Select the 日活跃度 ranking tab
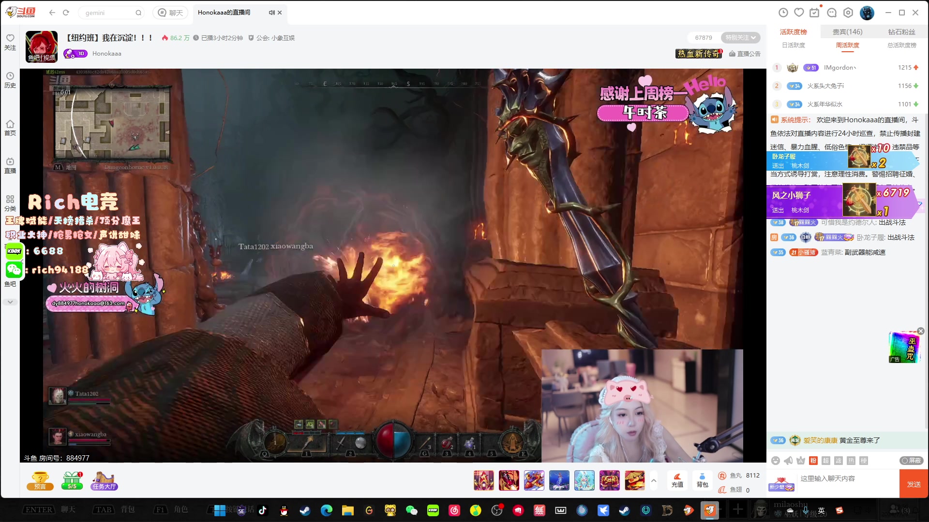Viewport: 929px width, 522px height. [794, 45]
